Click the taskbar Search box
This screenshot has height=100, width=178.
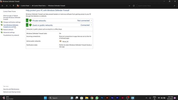61,98
